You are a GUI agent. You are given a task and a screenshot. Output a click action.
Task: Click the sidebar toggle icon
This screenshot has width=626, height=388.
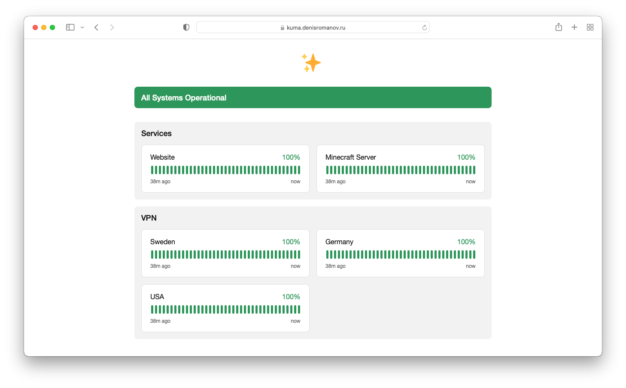[70, 27]
